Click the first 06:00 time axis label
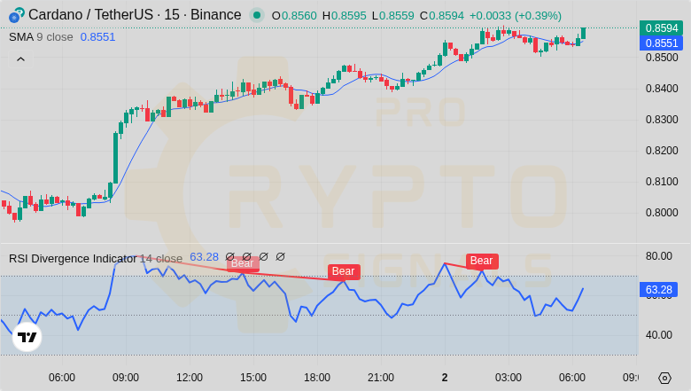 tap(62, 378)
